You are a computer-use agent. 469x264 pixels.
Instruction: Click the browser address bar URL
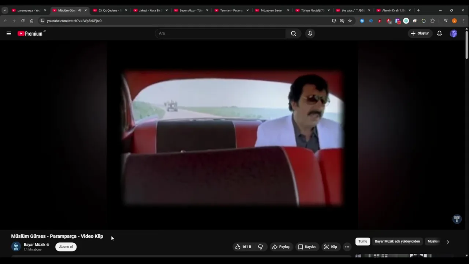pos(74,21)
